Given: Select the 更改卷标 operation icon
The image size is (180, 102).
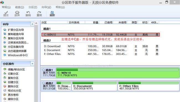Looking at the screenshot, I should click(5, 95).
